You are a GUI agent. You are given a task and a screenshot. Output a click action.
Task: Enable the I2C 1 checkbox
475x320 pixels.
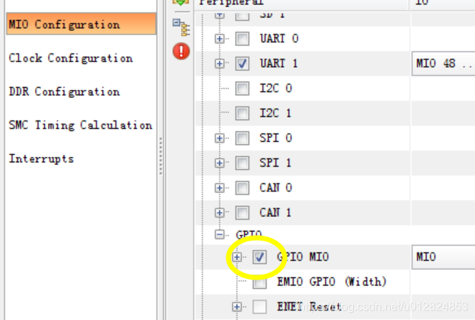[x=242, y=113]
